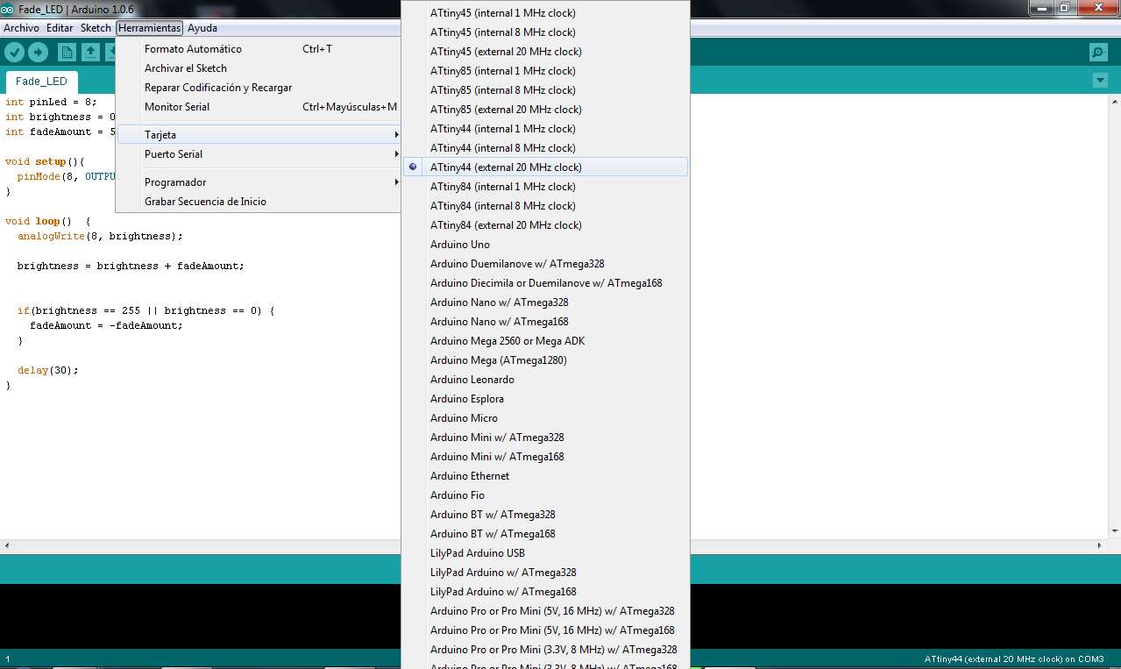
Task: Expand the Programador submenu
Action: [259, 182]
